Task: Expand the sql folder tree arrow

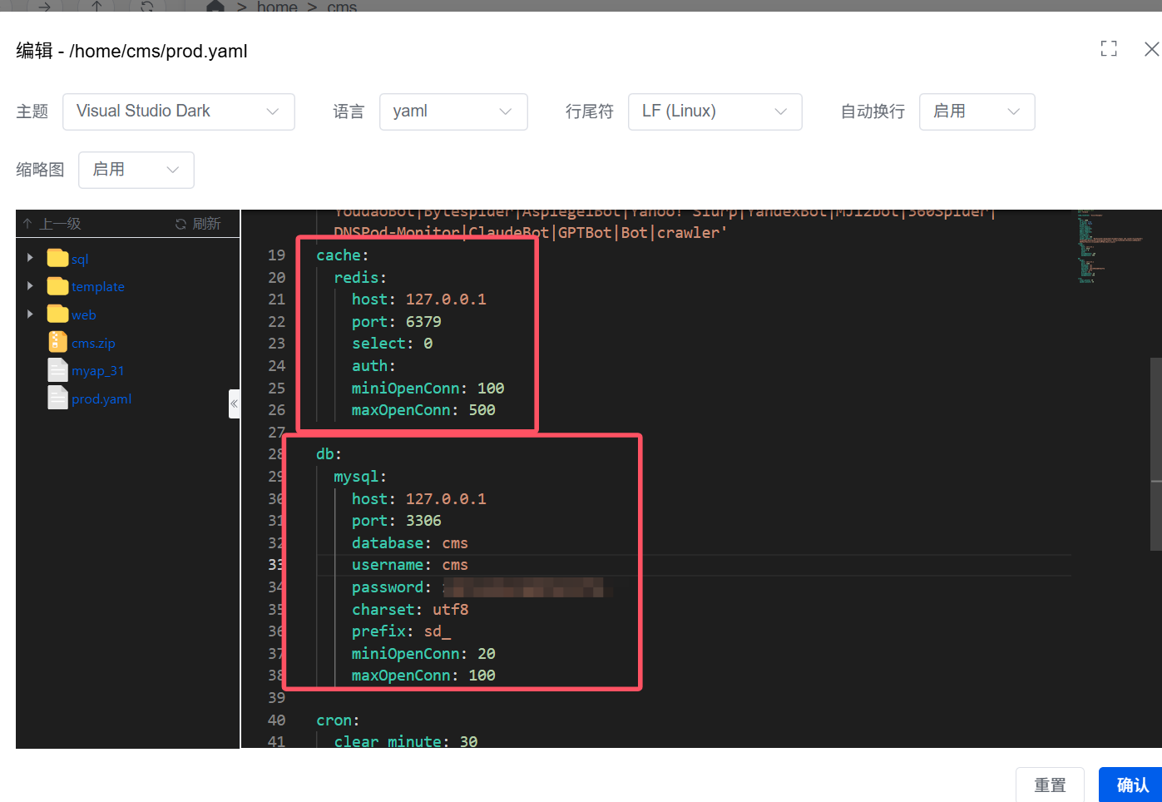Action: (30, 258)
